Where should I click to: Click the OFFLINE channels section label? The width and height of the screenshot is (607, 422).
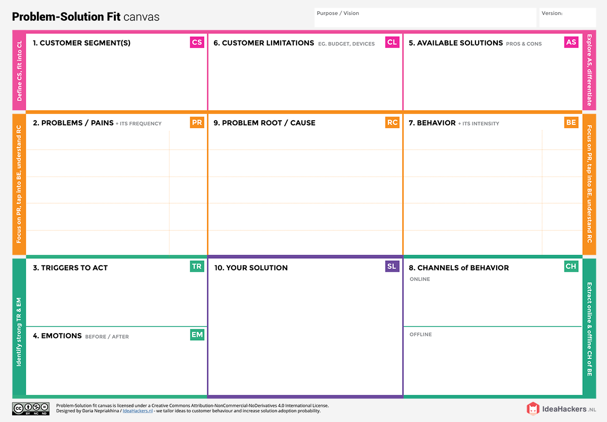(421, 335)
